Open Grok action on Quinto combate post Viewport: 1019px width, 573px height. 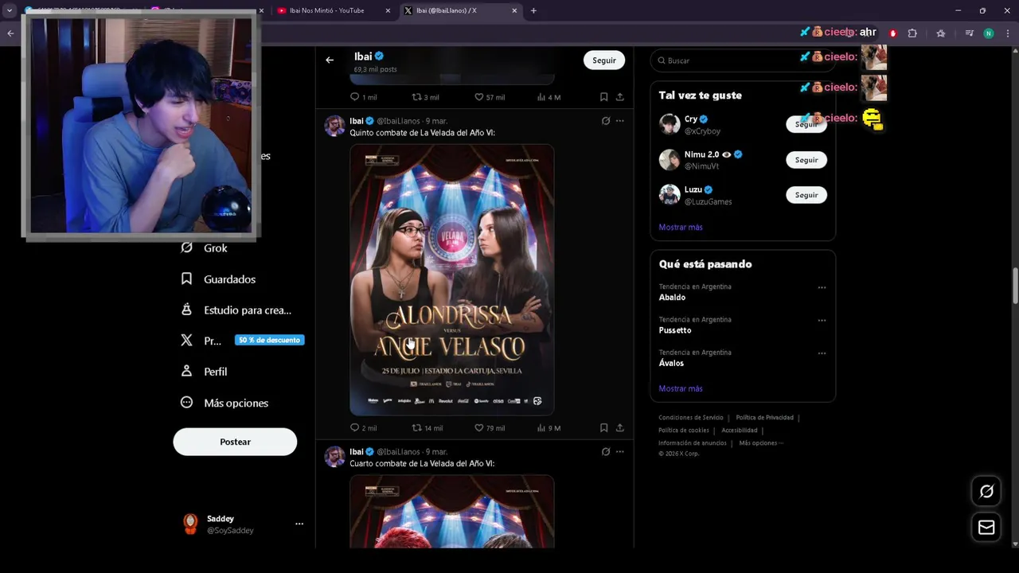point(606,121)
